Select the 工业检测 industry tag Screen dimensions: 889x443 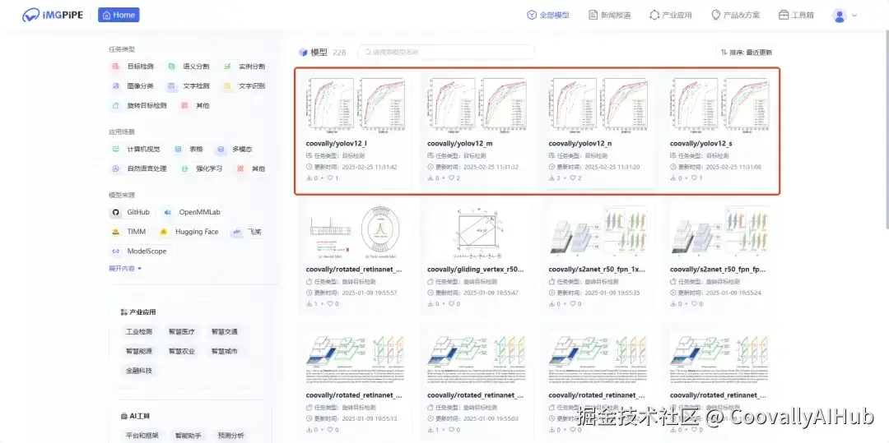pos(139,331)
